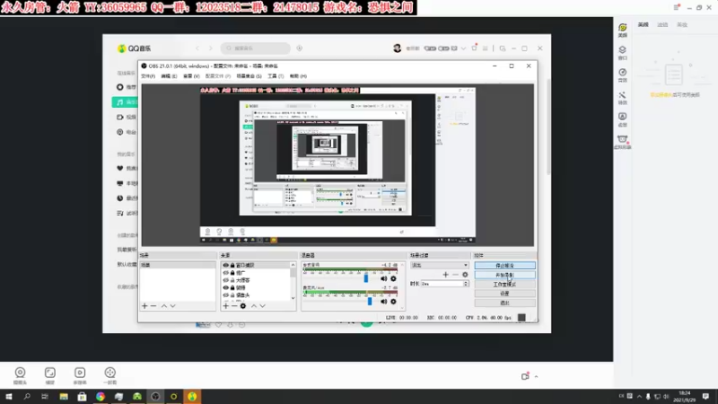718x404 pixels.
Task: Mute the first OBS mixer channel speaker
Action: pyautogui.click(x=384, y=278)
